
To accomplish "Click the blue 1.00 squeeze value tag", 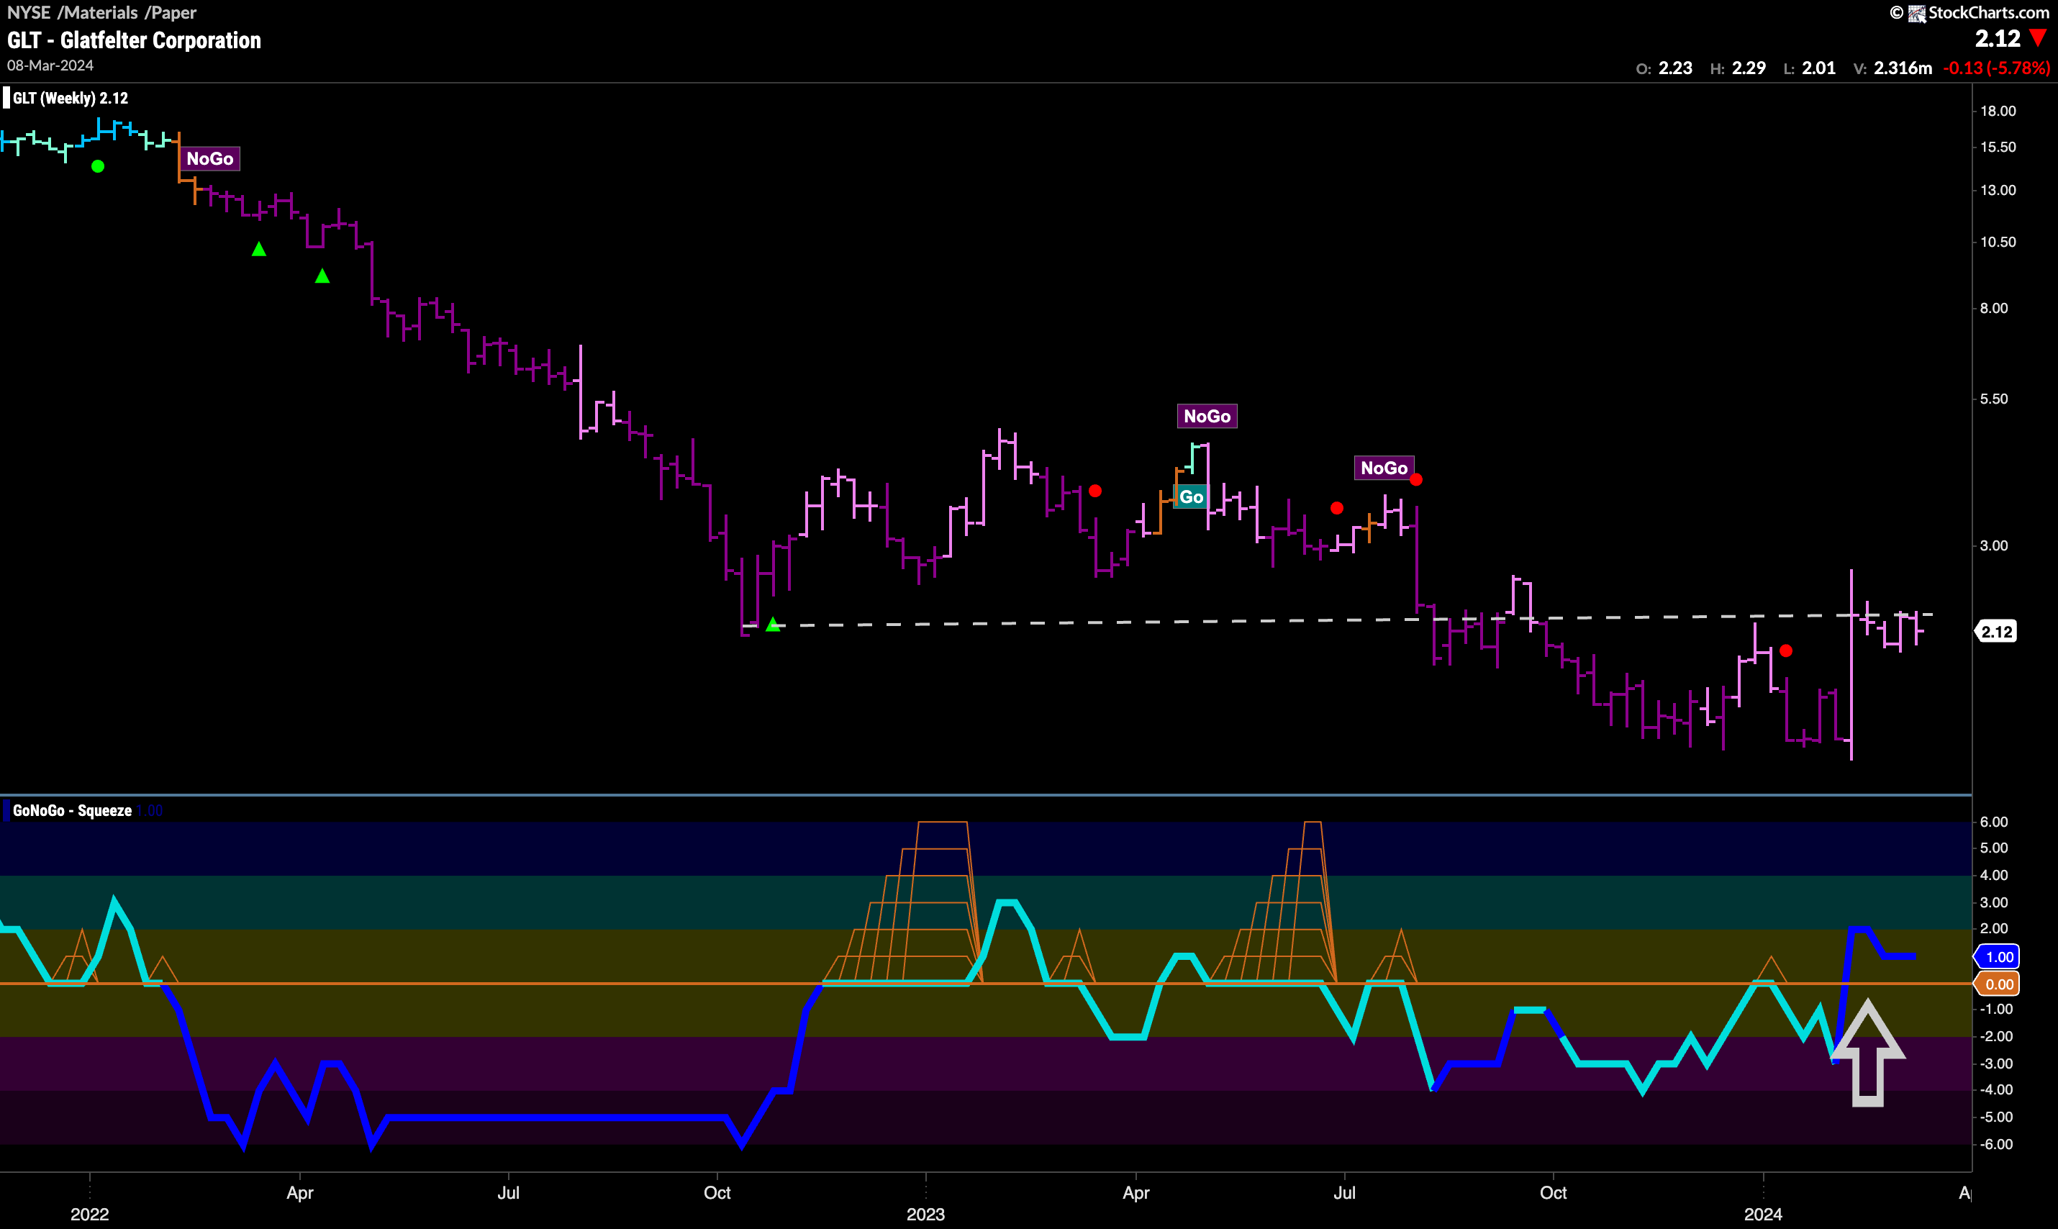I will click(x=1998, y=957).
